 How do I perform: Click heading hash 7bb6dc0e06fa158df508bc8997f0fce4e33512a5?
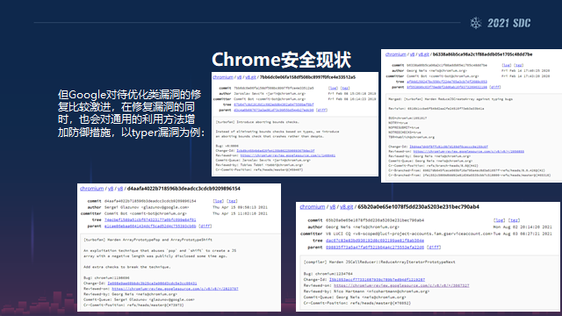307,77
